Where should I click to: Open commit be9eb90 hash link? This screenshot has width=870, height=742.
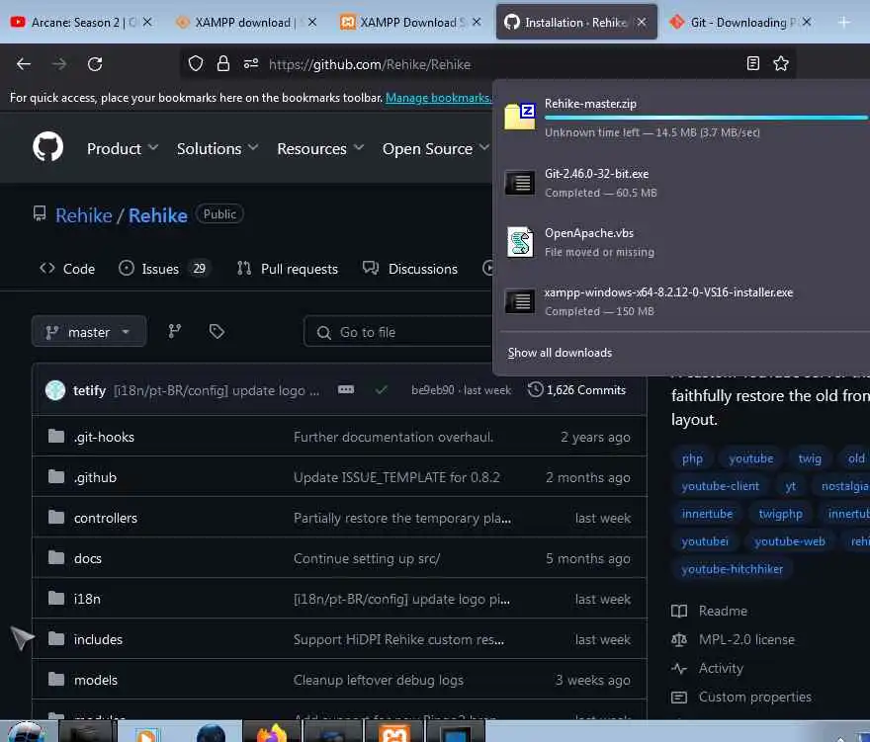click(x=433, y=390)
